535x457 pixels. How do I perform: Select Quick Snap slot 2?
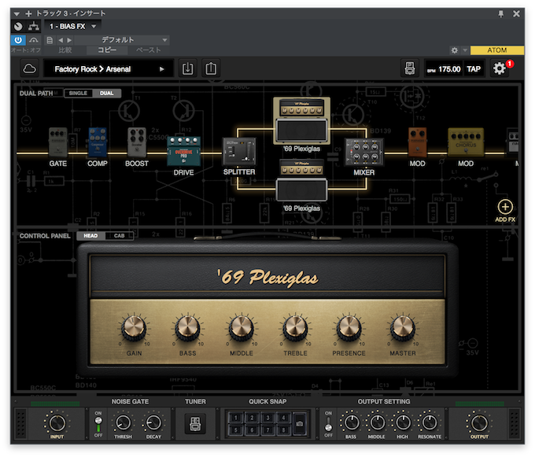(x=252, y=418)
